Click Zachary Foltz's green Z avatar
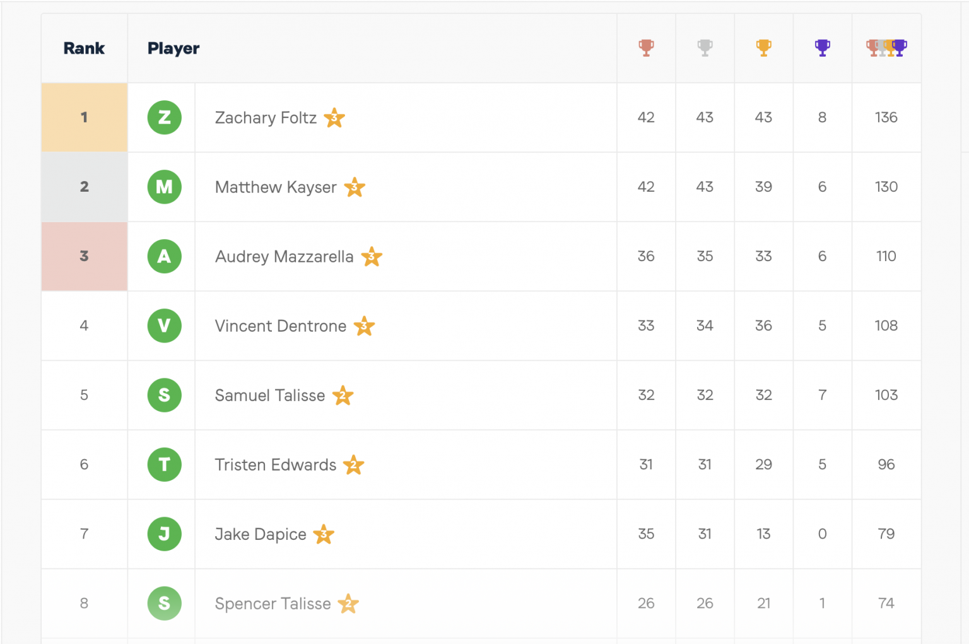Image resolution: width=969 pixels, height=644 pixels. click(x=164, y=117)
